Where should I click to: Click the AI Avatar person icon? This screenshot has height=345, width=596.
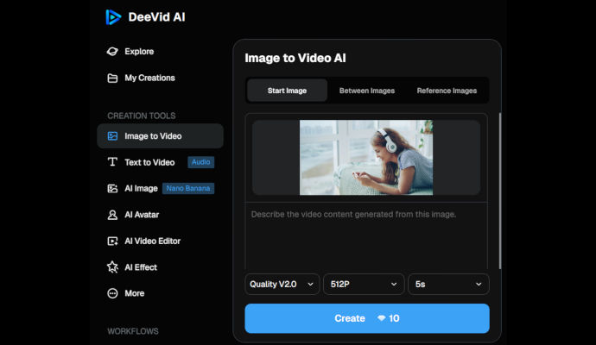(x=112, y=215)
